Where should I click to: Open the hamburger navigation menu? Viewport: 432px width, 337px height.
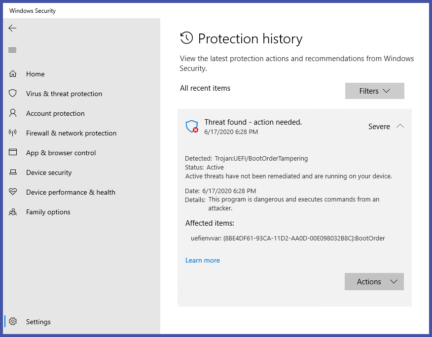tap(12, 50)
